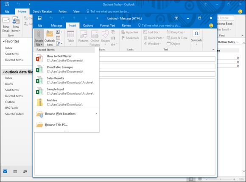Viewport: 246px width, 182px height.
Task: Click the Undo arrow in message title bar
Action: coord(51,18)
